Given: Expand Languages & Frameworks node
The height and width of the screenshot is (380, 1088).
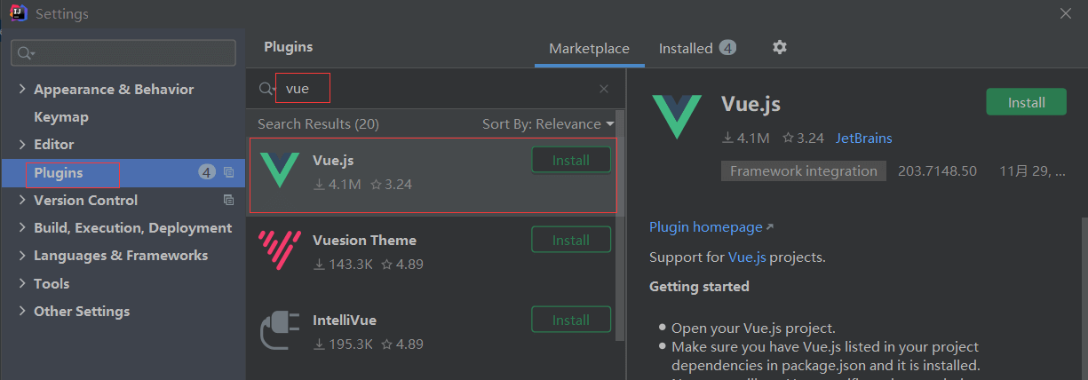Looking at the screenshot, I should (x=22, y=256).
